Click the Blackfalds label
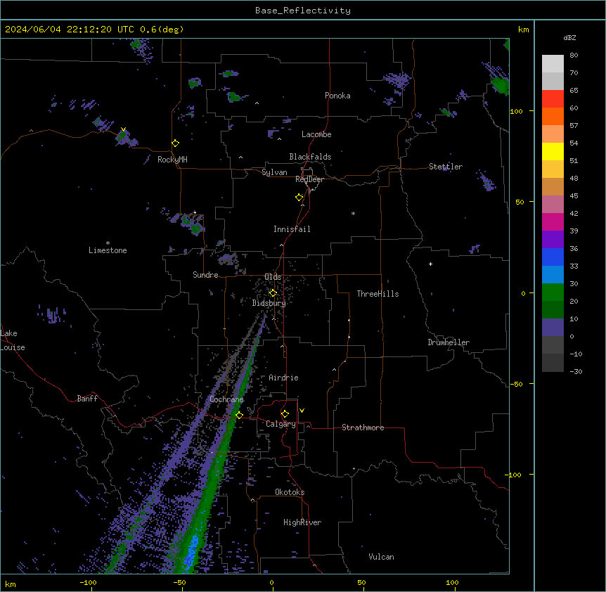 [310, 157]
